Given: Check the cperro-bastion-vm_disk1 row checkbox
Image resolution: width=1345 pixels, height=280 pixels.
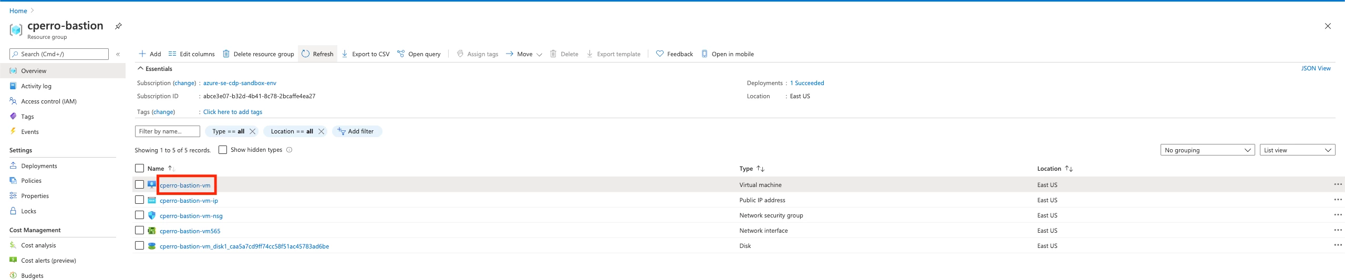Looking at the screenshot, I should pos(139,245).
